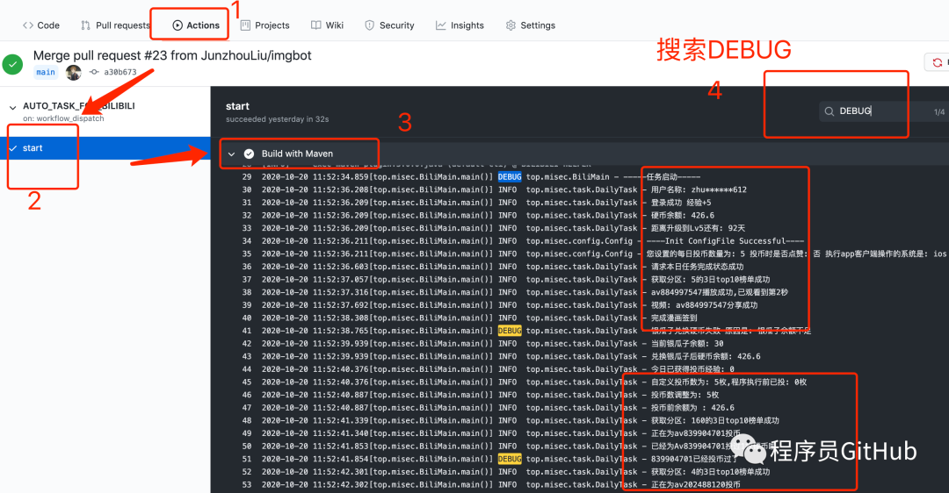Collapse the Build with Maven step
This screenshot has width=949, height=493.
click(x=231, y=154)
